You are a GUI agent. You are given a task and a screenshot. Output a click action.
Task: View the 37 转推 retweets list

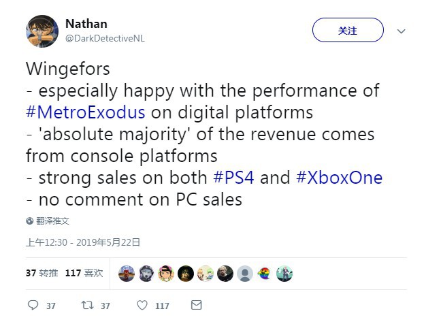[42, 273]
